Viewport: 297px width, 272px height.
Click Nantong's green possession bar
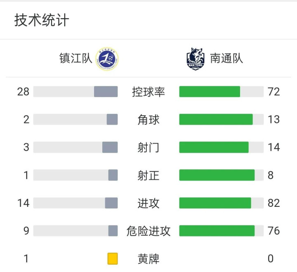[x=210, y=92]
